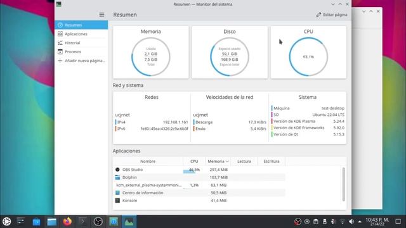The image size is (406, 228).
Task: Click the system monitor window title icon
Action: pyautogui.click(x=59, y=4)
